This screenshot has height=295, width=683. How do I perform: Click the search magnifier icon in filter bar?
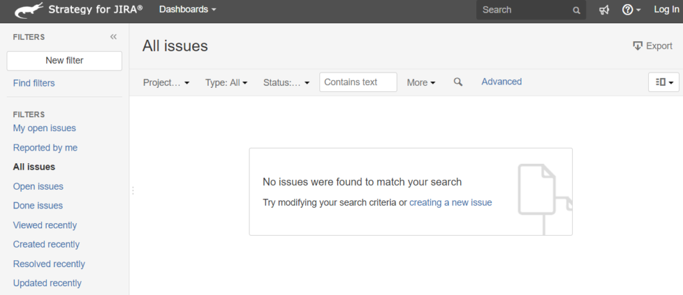coord(458,82)
